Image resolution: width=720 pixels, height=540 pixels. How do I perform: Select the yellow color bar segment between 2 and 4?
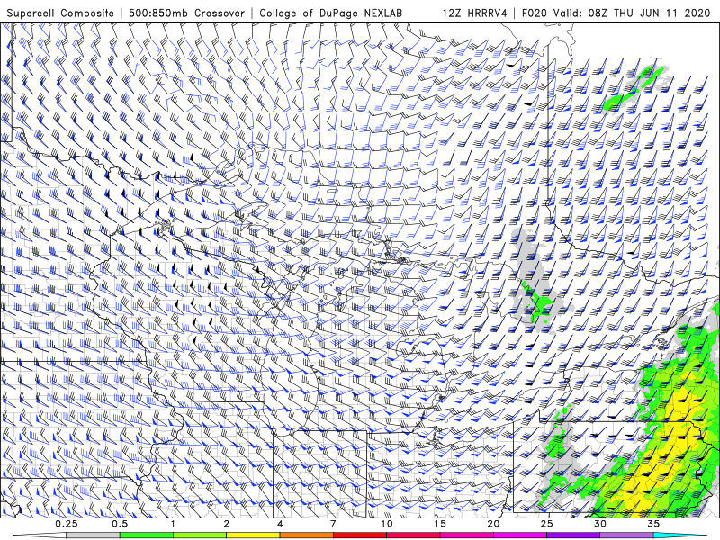(x=253, y=535)
